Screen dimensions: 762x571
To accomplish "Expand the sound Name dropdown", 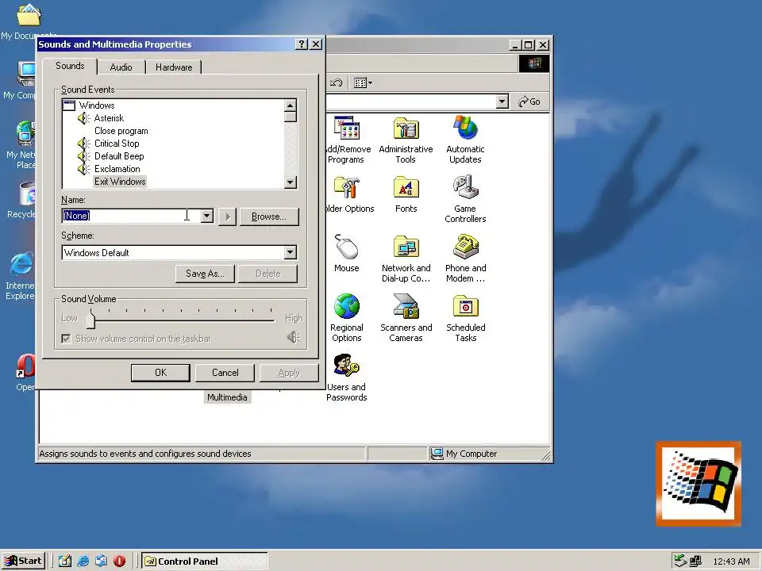I will (x=207, y=216).
